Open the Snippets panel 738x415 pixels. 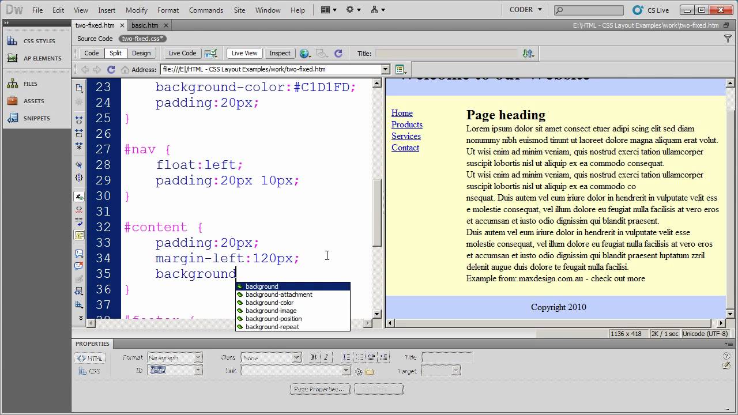click(x=36, y=118)
